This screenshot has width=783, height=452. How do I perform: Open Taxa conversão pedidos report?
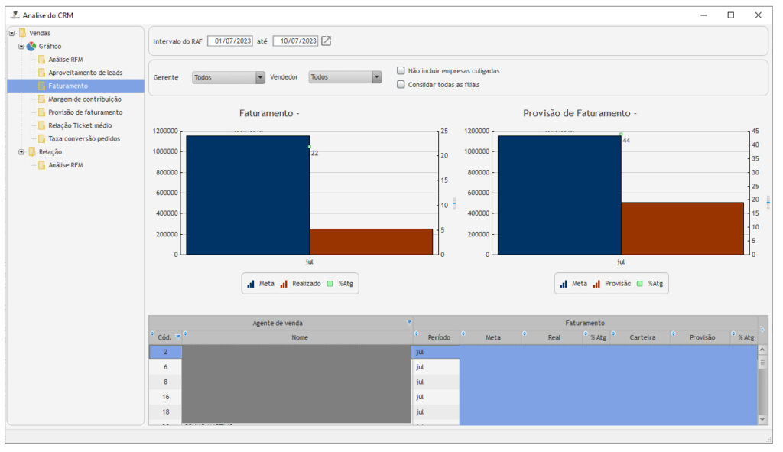click(83, 139)
